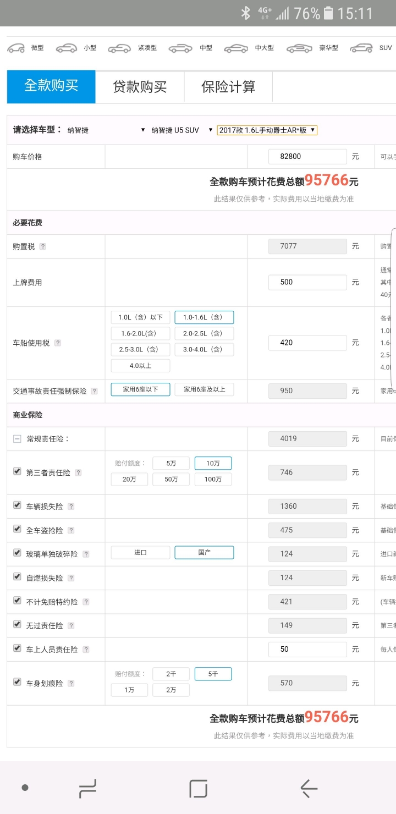Switch to 全款购买 tab
396x814 pixels.
(51, 86)
